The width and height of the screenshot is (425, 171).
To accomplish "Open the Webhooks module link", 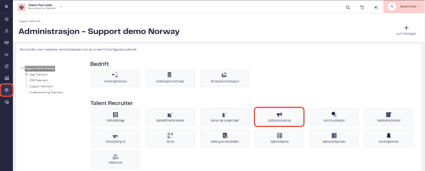I will tap(115, 162).
